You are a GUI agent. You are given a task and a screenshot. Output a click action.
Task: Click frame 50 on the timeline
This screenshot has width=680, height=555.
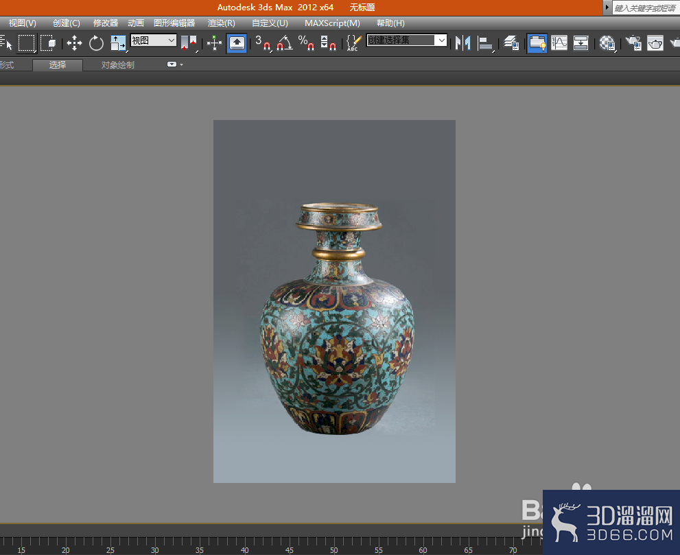[x=333, y=550]
